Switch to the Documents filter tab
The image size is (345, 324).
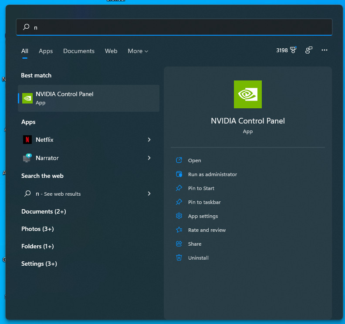pyautogui.click(x=79, y=51)
